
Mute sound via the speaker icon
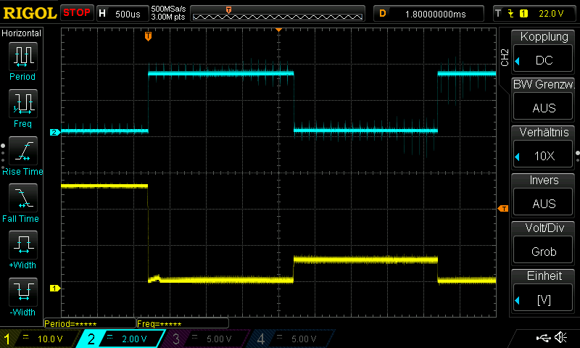point(560,338)
